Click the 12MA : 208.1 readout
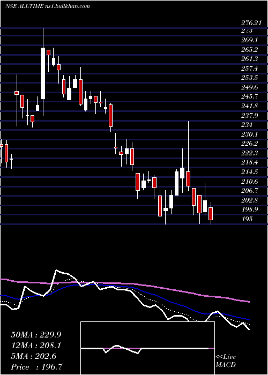268x375 pixels. click(36, 346)
